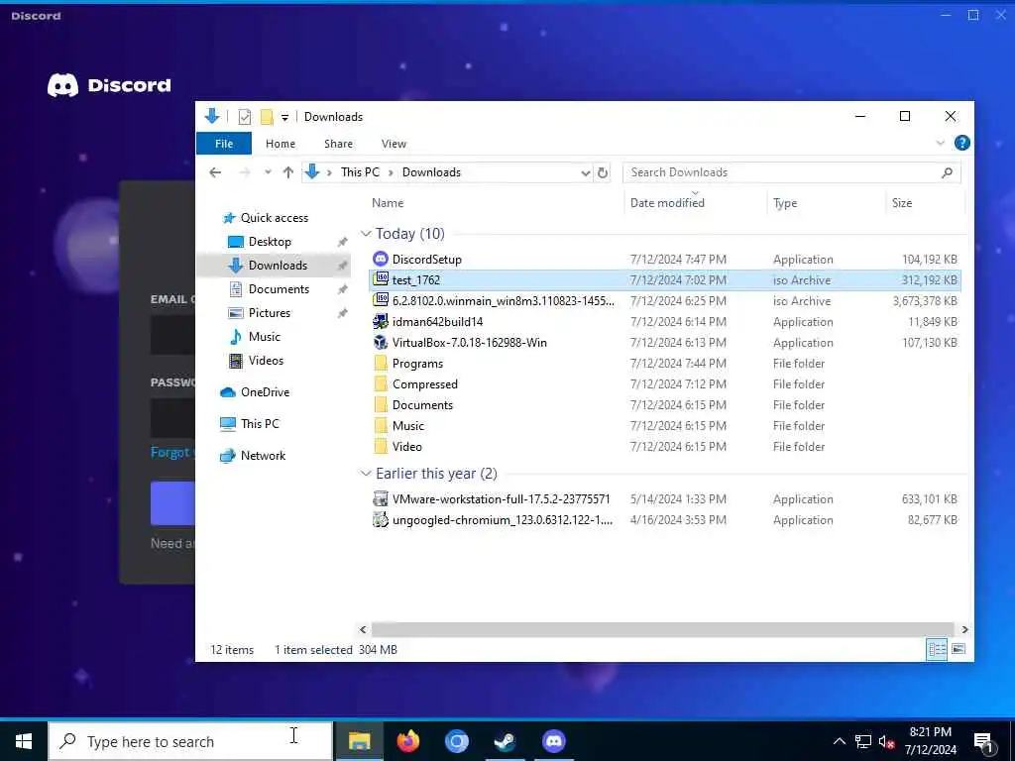
Task: Open the File menu tab
Action: coord(224,144)
